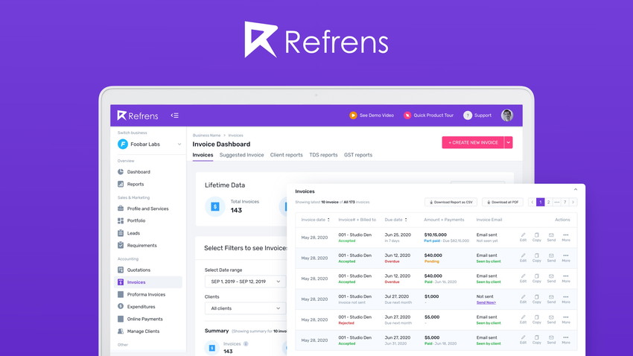Send the second invoice via email icon
The width and height of the screenshot is (633, 356).
tap(551, 258)
